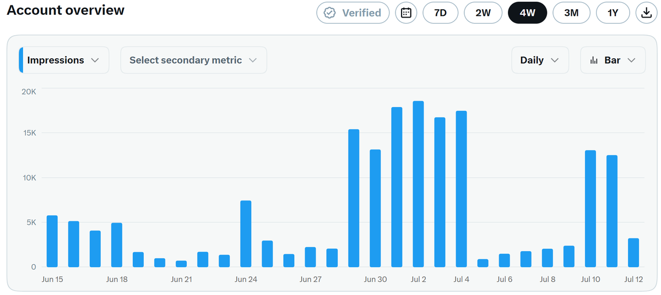
Task: Download the analytics data
Action: point(646,13)
